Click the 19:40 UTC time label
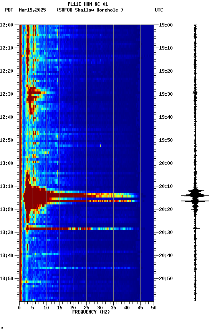The width and height of the screenshot is (212, 332). point(166,117)
